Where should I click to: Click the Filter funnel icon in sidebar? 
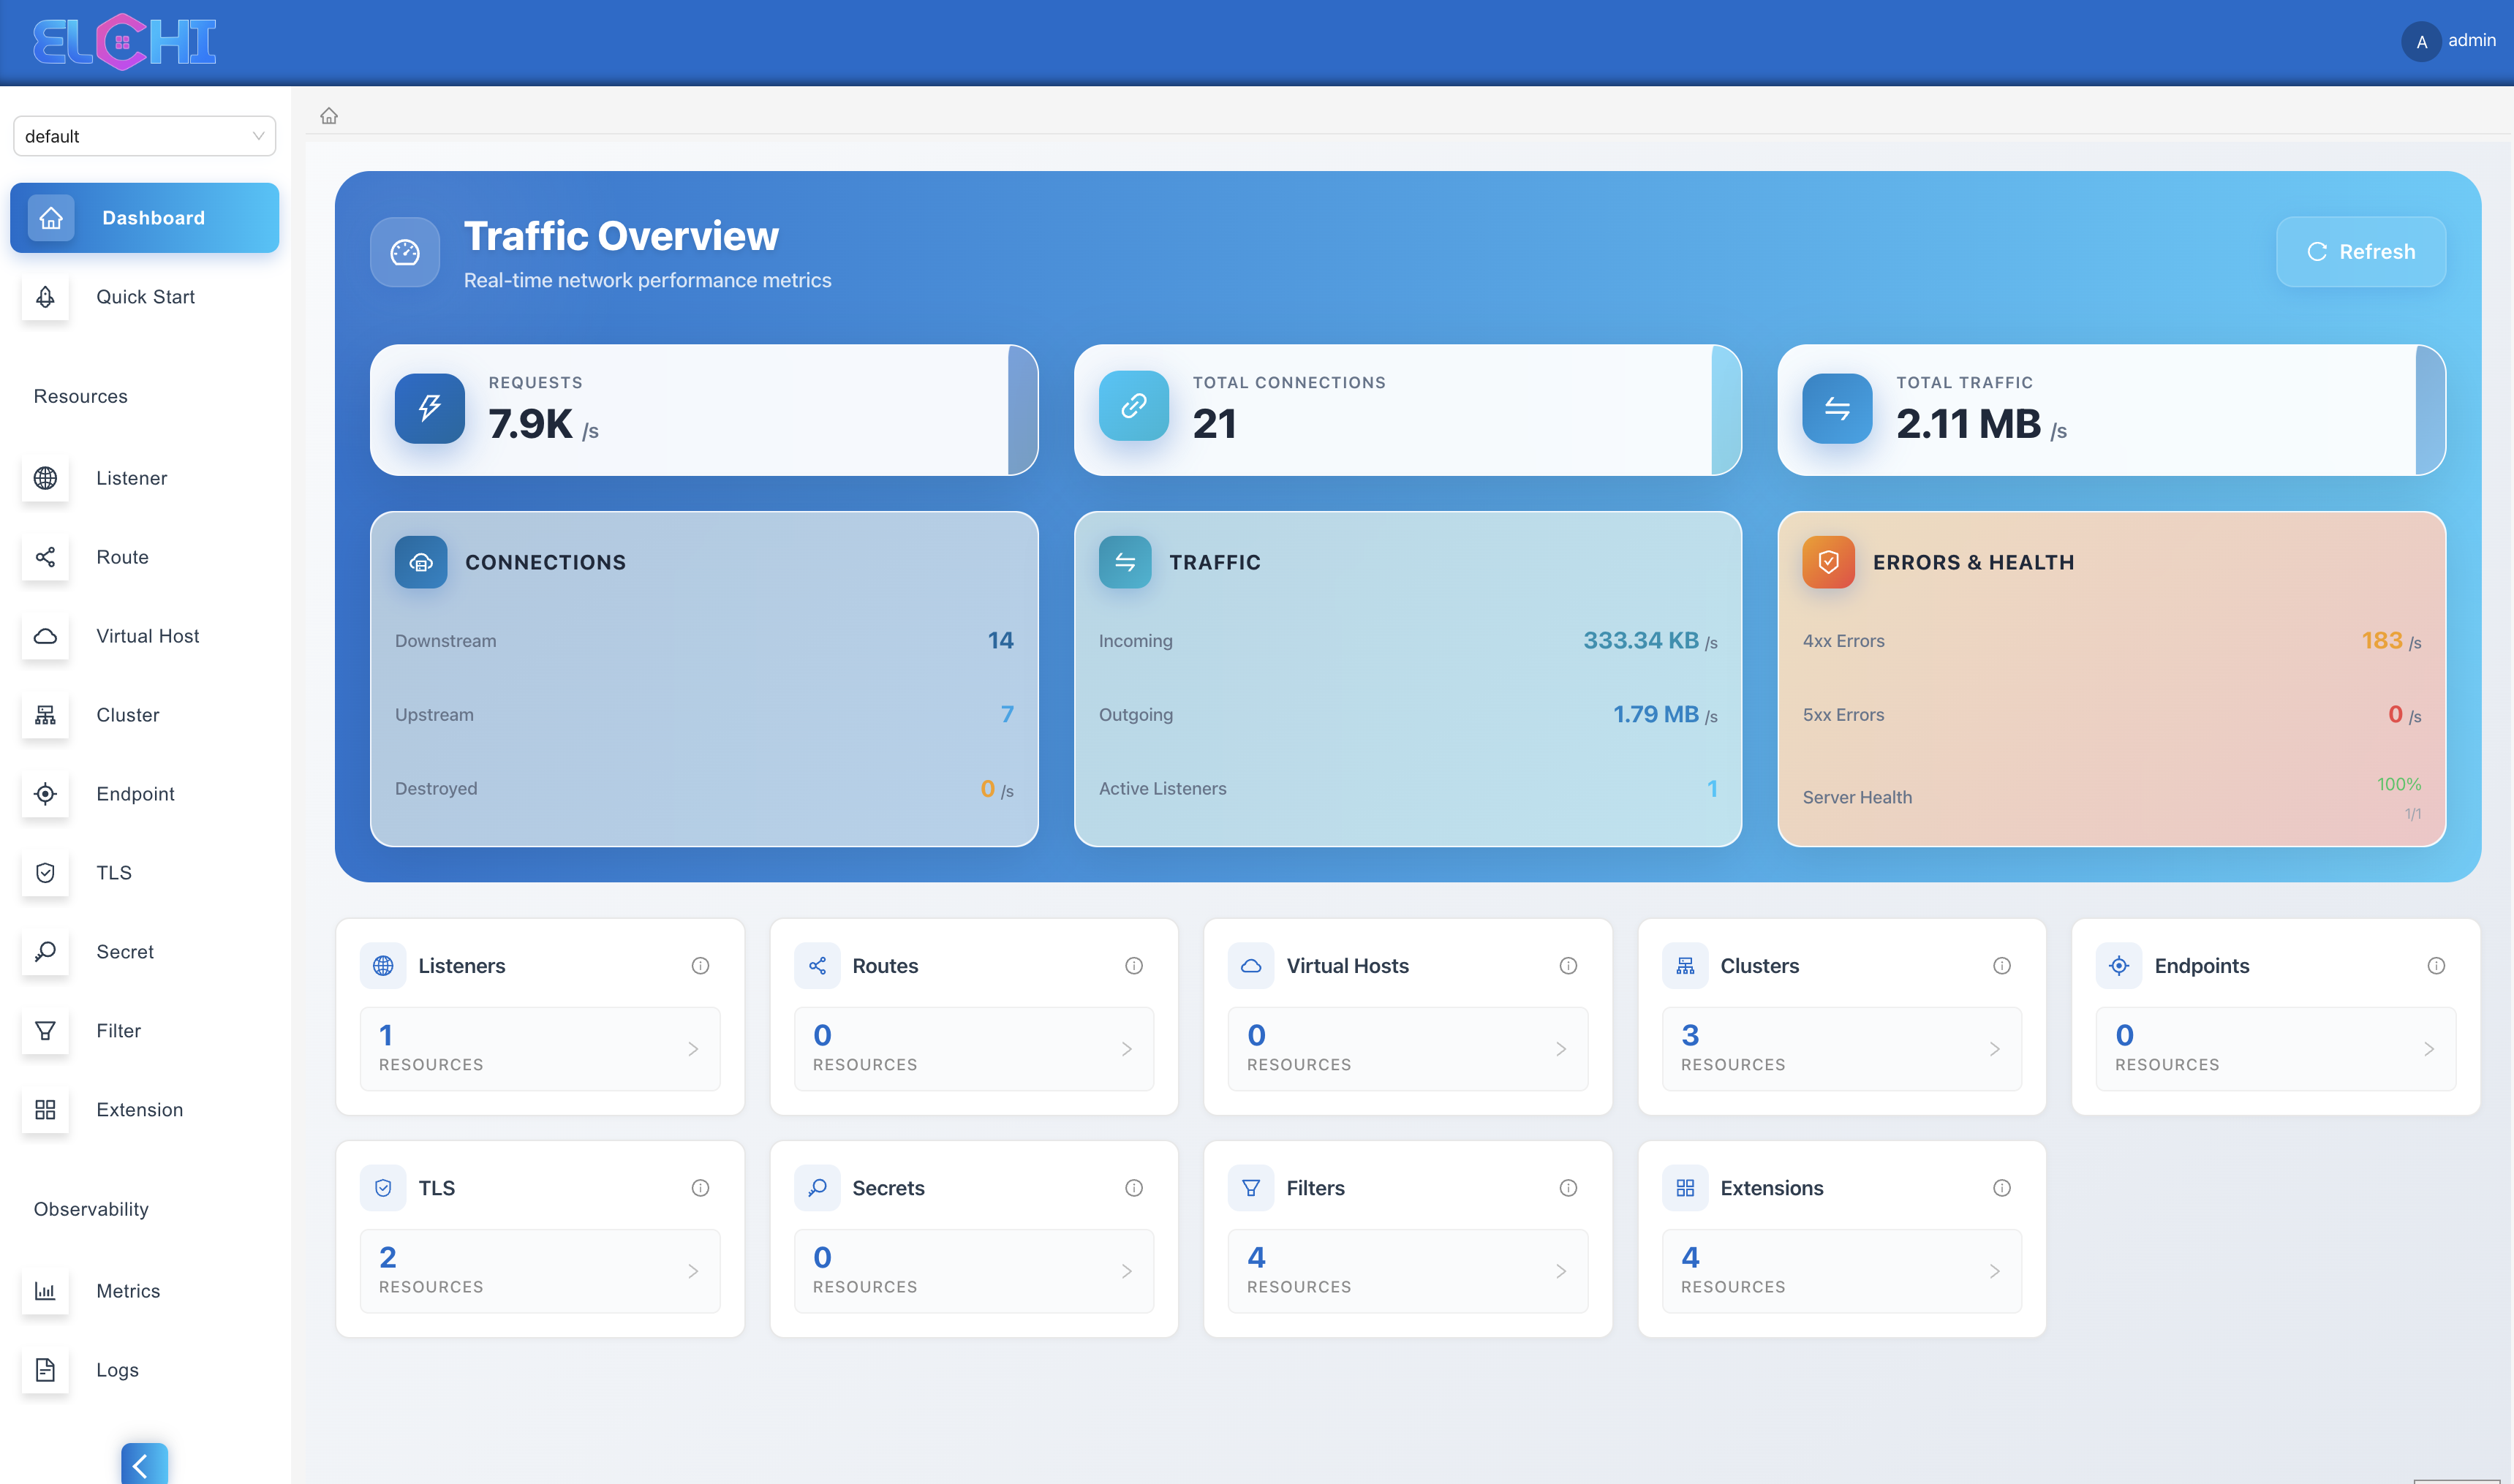(x=45, y=1031)
